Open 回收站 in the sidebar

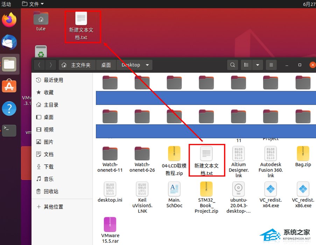coord(62,191)
